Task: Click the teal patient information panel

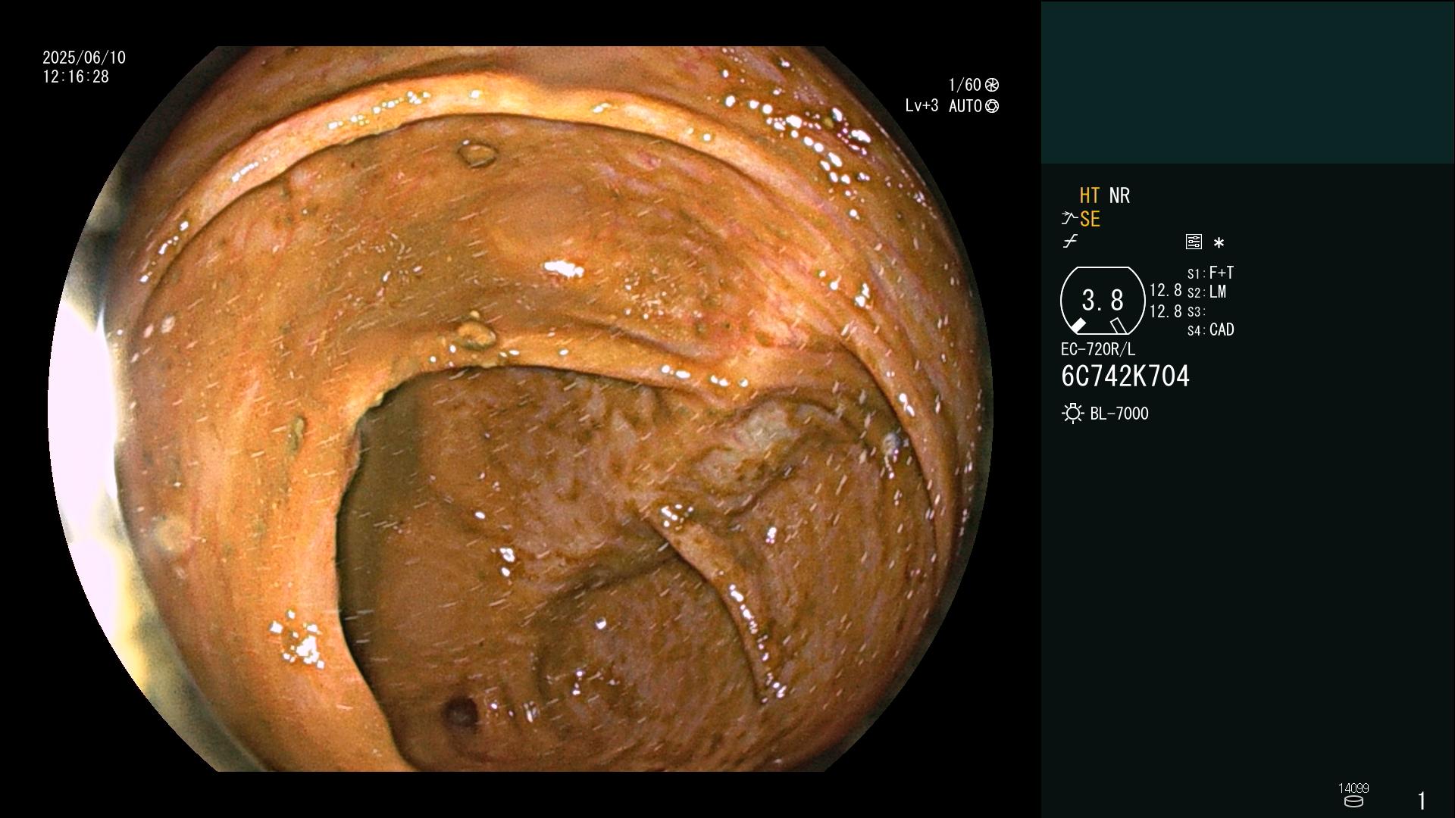Action: [x=1247, y=82]
